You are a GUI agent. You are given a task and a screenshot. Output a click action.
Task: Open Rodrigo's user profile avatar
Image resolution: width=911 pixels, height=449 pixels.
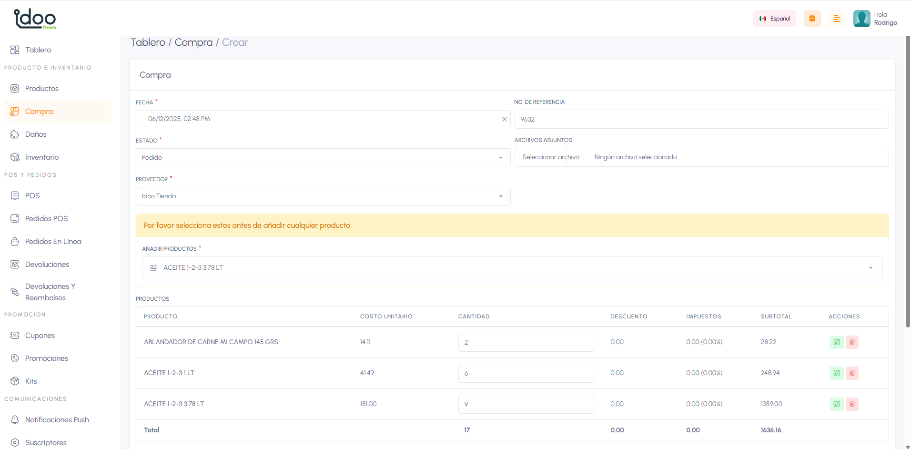click(861, 19)
